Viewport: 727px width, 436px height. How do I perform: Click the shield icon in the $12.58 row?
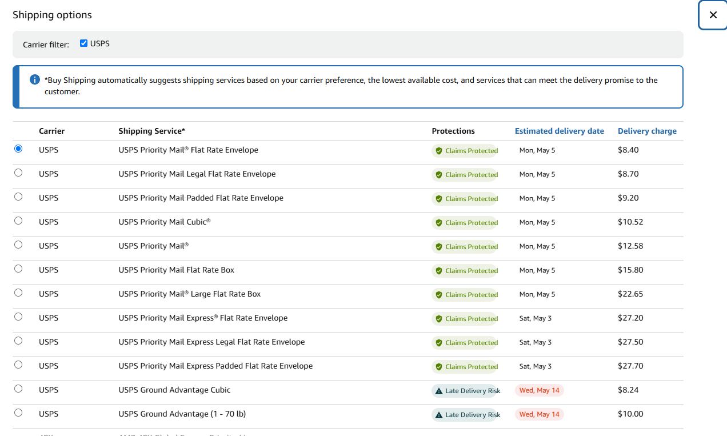[439, 247]
